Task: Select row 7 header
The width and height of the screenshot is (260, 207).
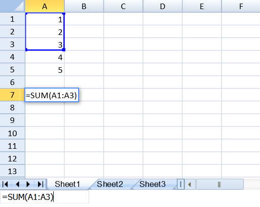Action: 12,95
